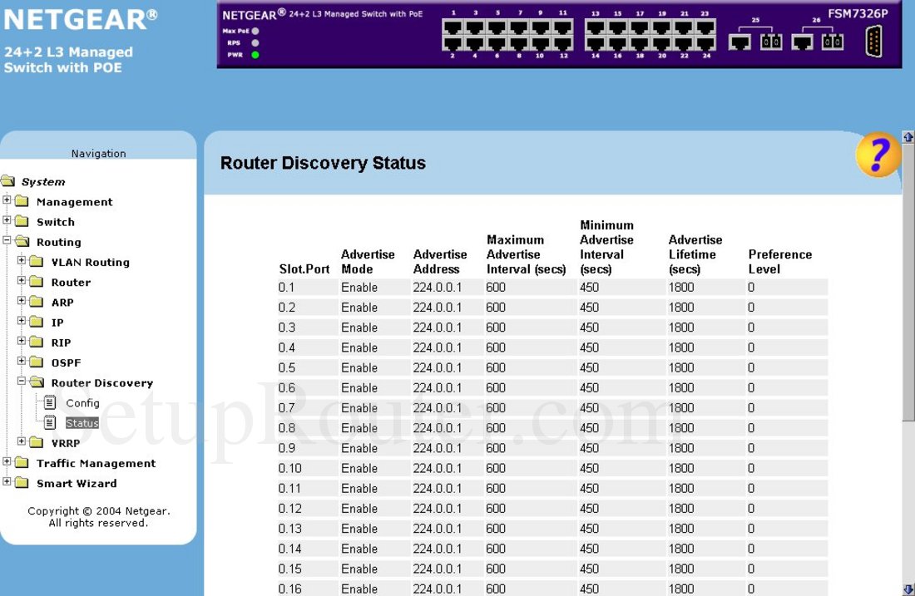Click the ARP folder icon
915x596 pixels.
(37, 302)
